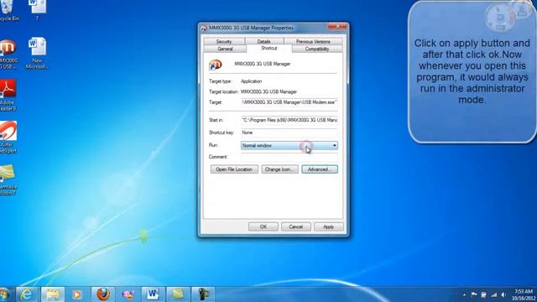537x302 pixels.
Task: Open the Action Center flag icon
Action: [474, 294]
